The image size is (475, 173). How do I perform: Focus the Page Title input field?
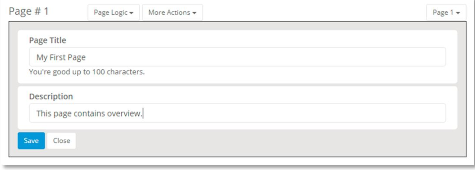pyautogui.click(x=237, y=57)
